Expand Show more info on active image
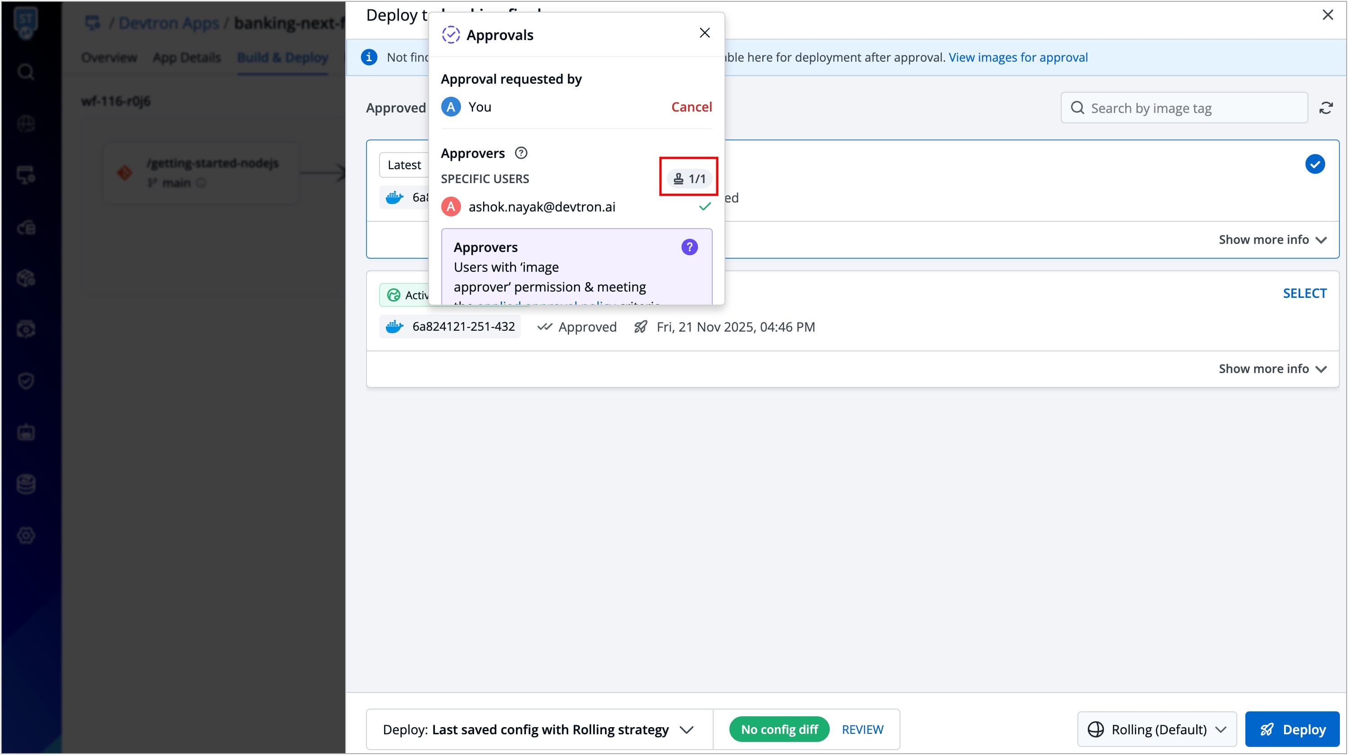This screenshot has width=1348, height=755. point(1272,369)
